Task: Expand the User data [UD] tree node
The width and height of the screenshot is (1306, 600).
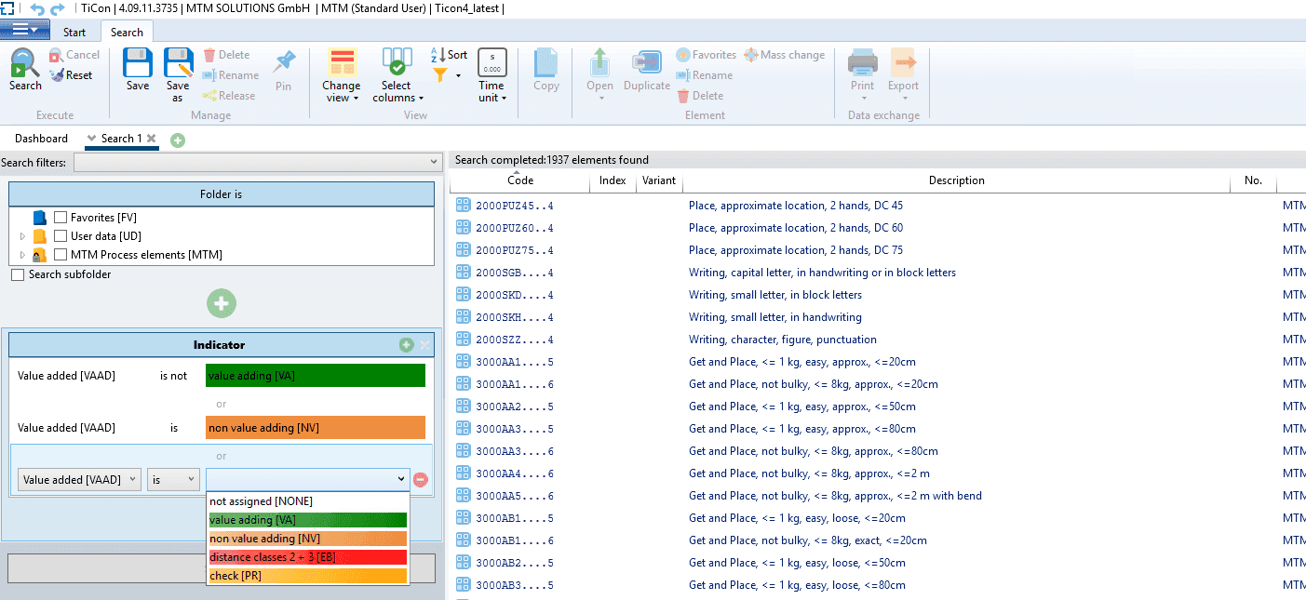Action: 22,236
